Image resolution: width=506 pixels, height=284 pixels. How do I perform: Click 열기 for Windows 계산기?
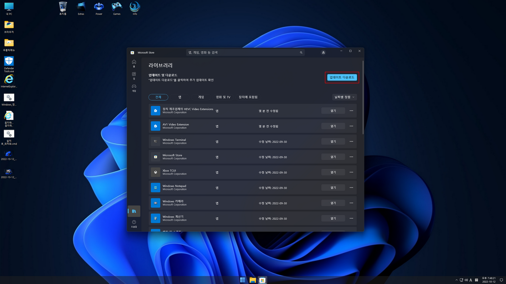coord(333,218)
